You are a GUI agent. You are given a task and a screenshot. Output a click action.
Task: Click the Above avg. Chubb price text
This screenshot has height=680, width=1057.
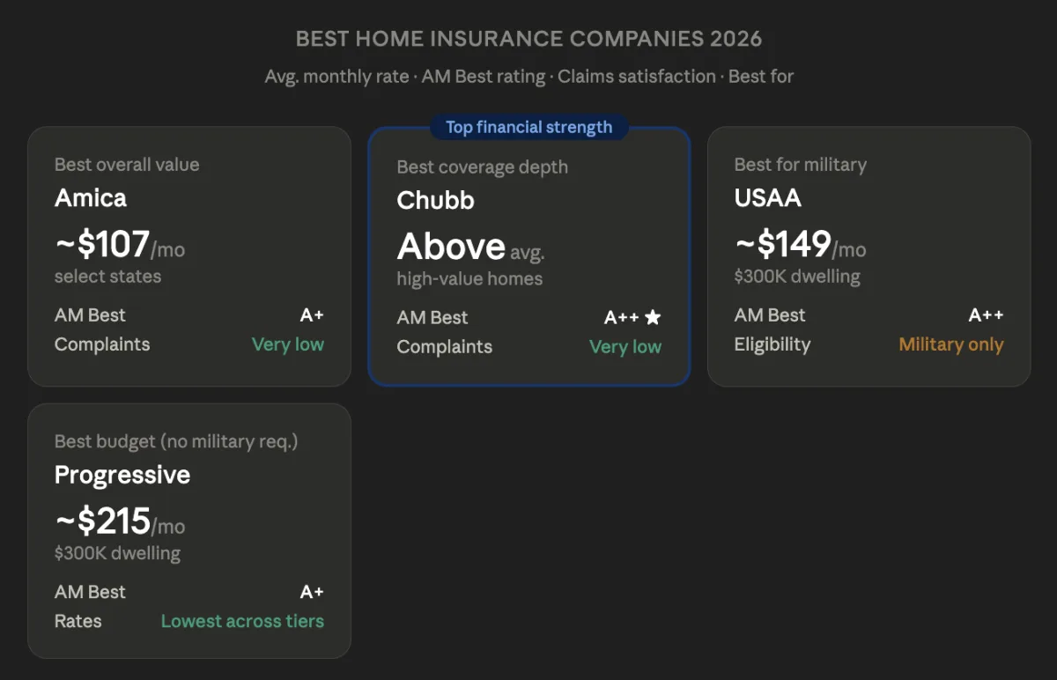click(x=470, y=247)
